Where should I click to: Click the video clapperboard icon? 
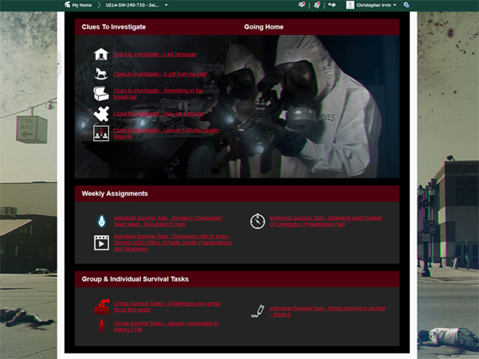point(101,243)
